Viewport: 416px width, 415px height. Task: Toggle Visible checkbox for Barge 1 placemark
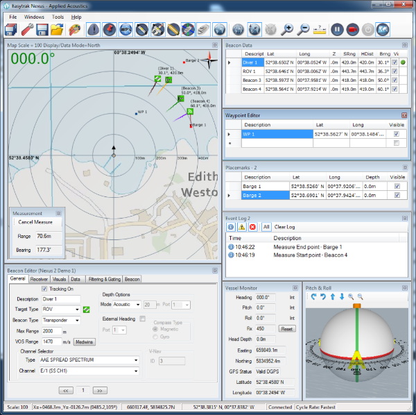tap(396, 186)
